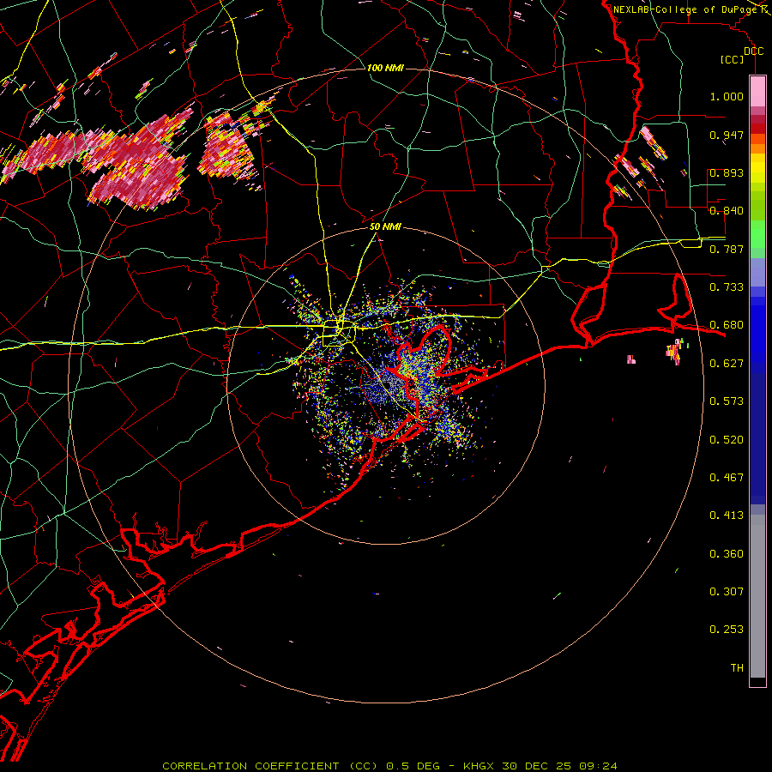This screenshot has height=772, width=772.
Task: Click the 100 NMI range ring label
Action: coord(385,68)
